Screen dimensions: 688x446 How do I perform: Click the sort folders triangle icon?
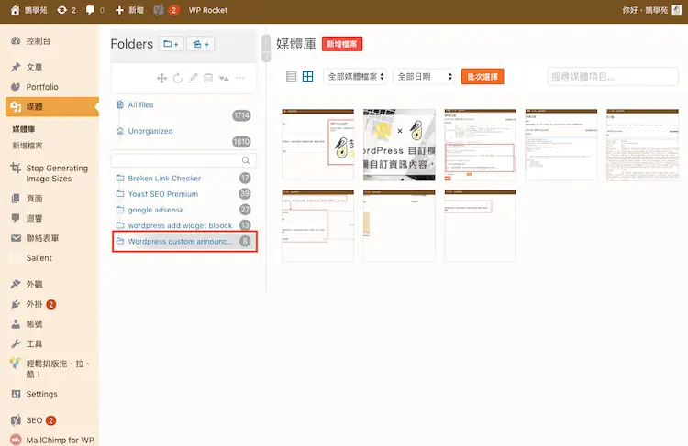[x=224, y=78]
